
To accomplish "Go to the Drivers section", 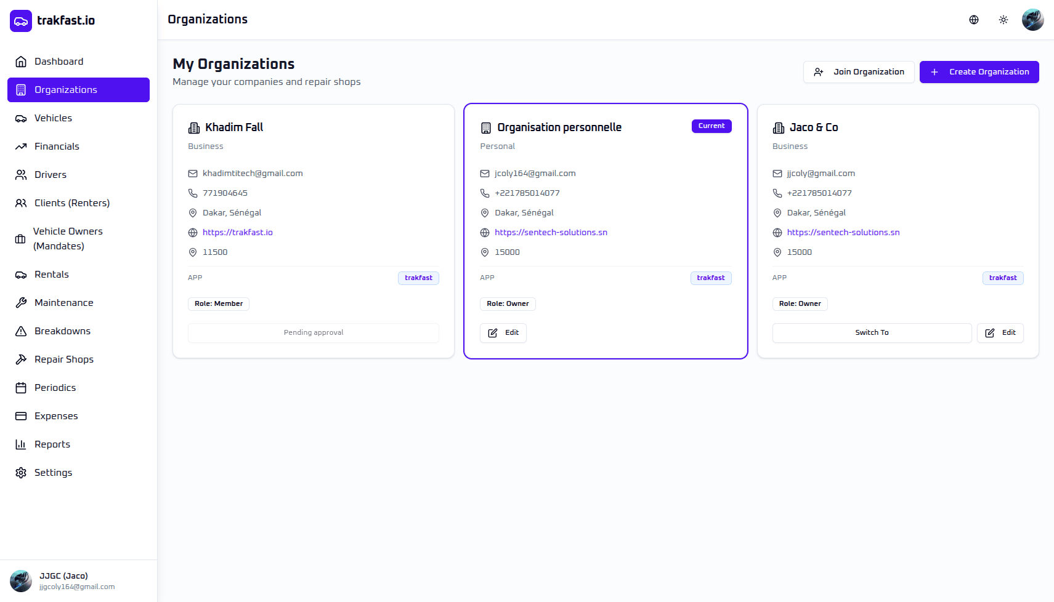I will (x=51, y=175).
